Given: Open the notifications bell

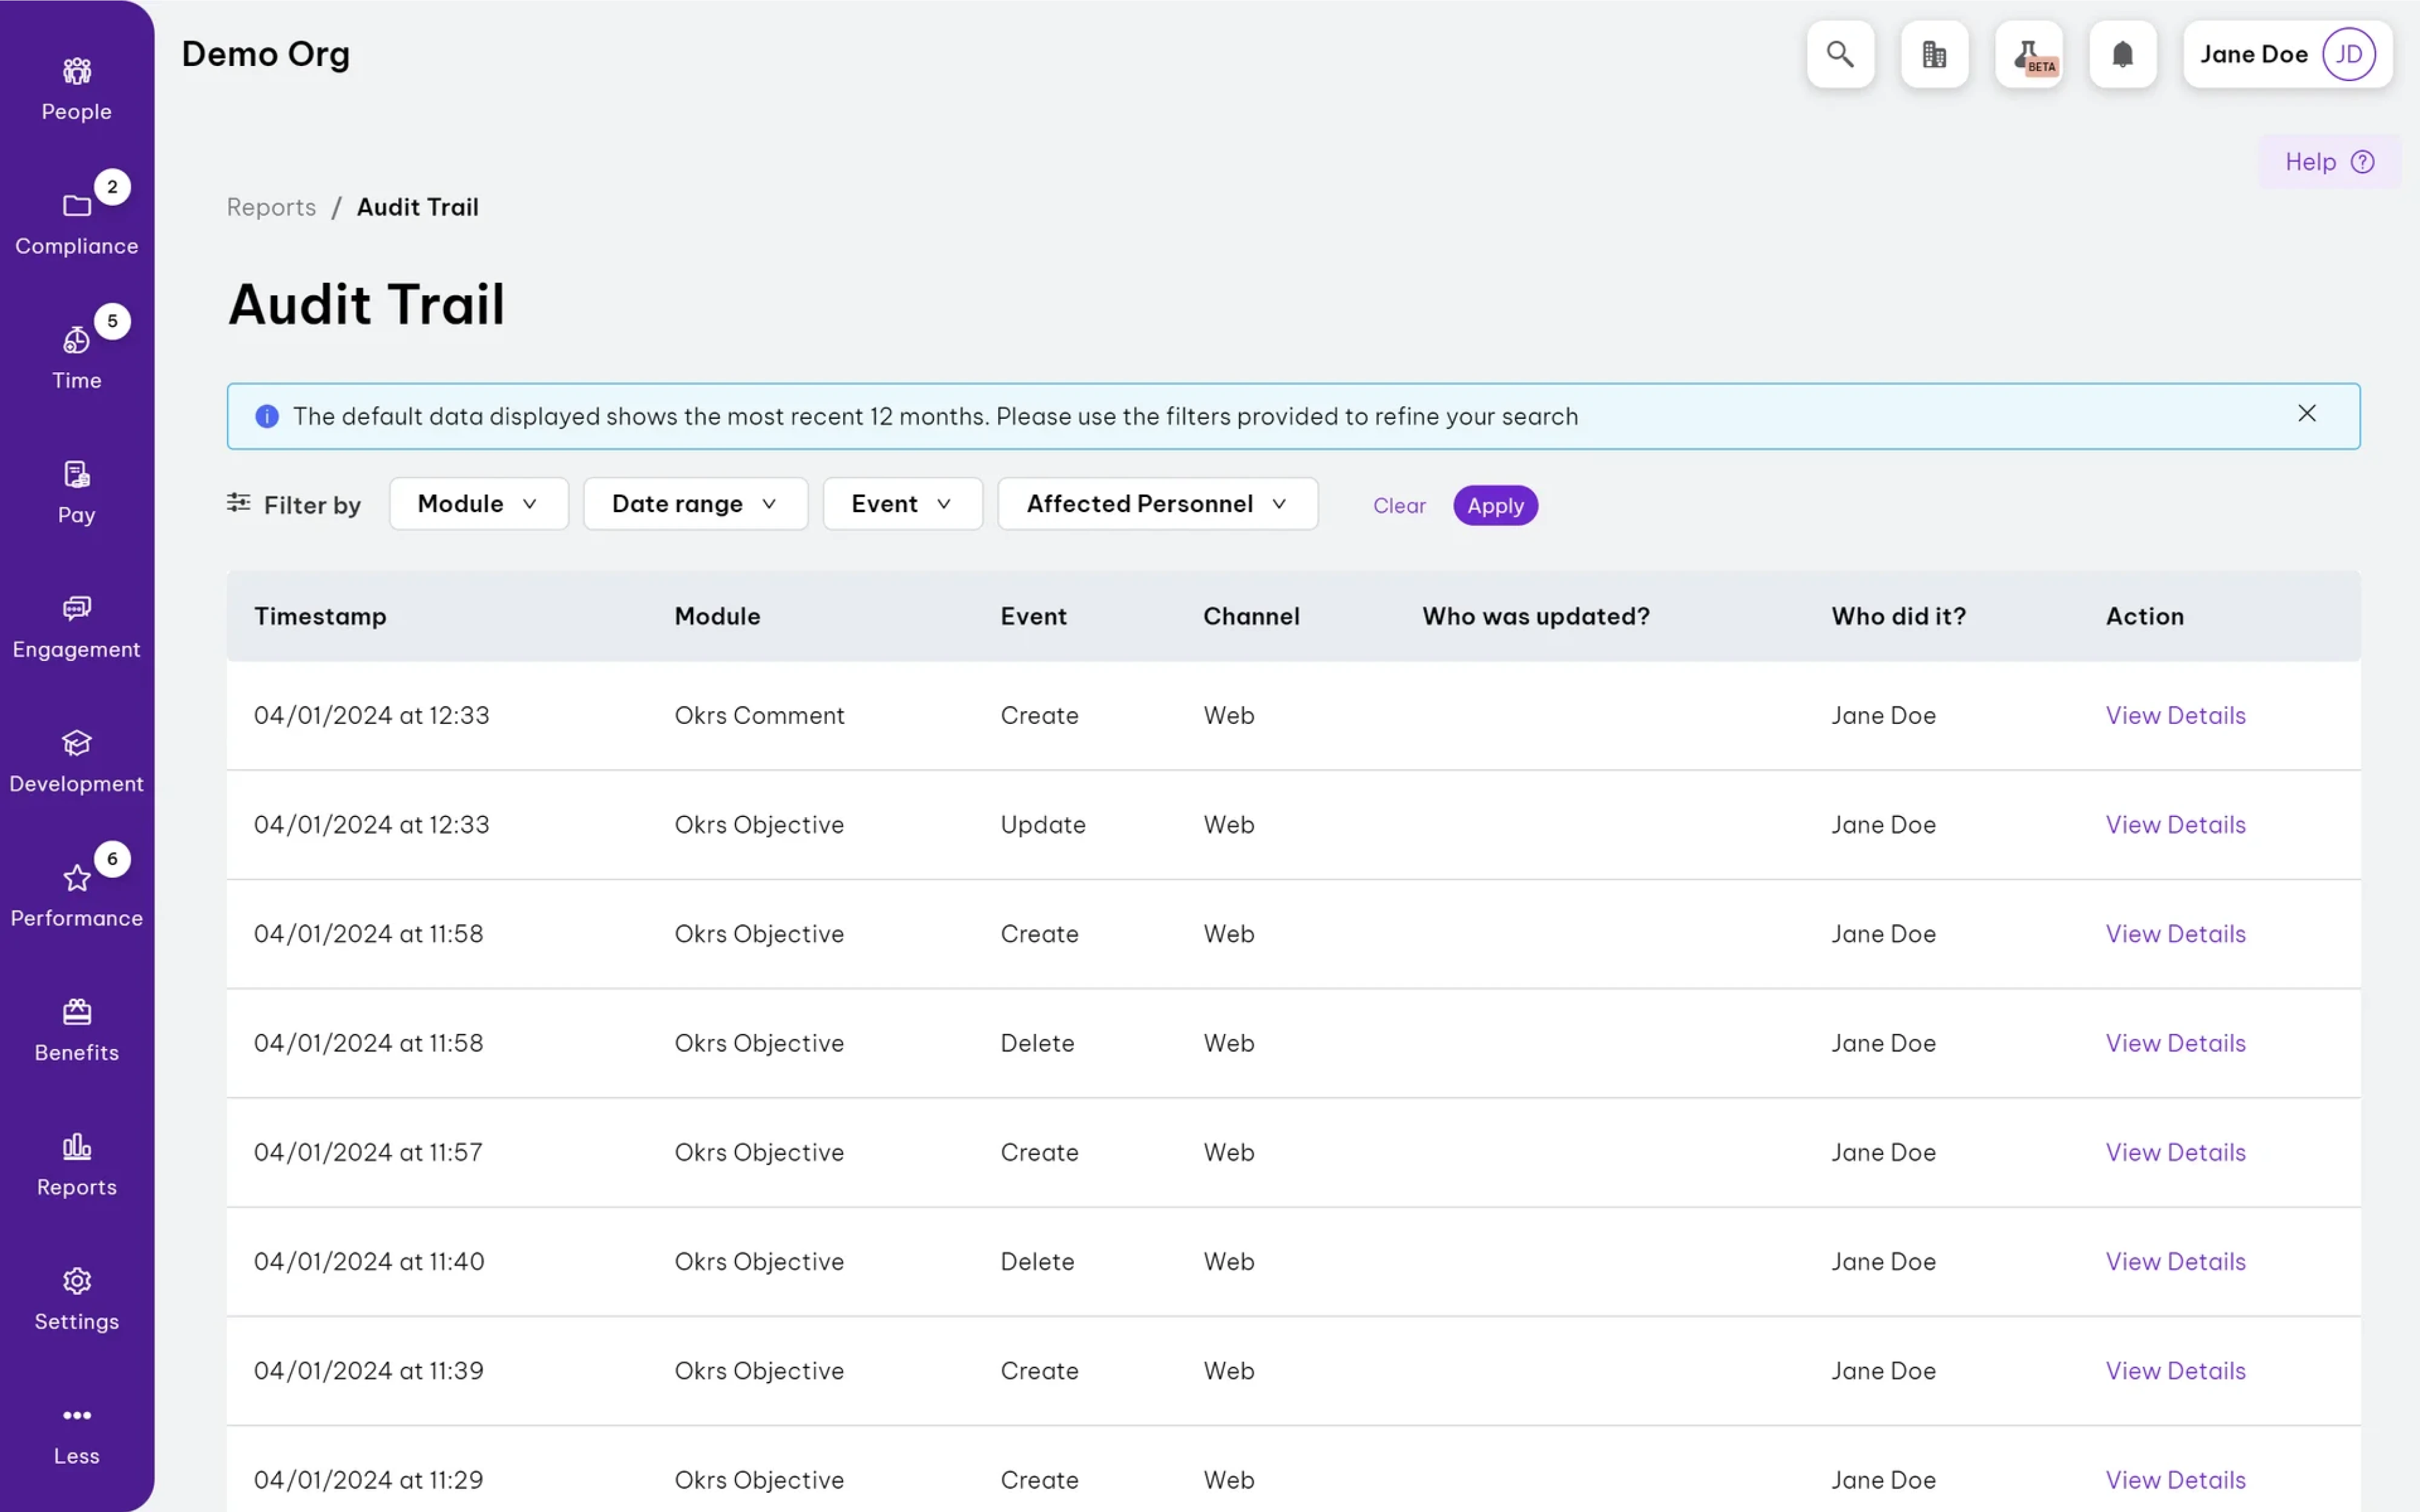Looking at the screenshot, I should point(2123,54).
